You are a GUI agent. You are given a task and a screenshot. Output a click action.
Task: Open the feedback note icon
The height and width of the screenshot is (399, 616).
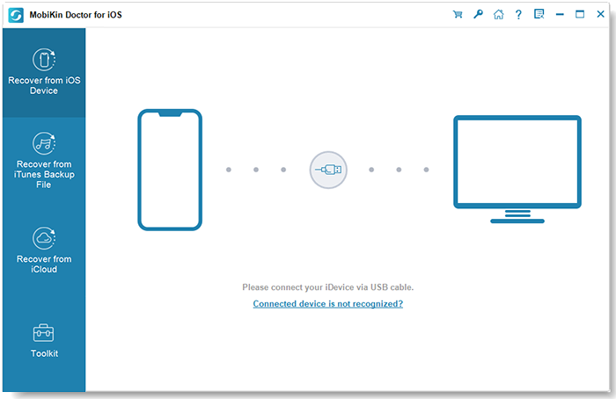point(539,15)
